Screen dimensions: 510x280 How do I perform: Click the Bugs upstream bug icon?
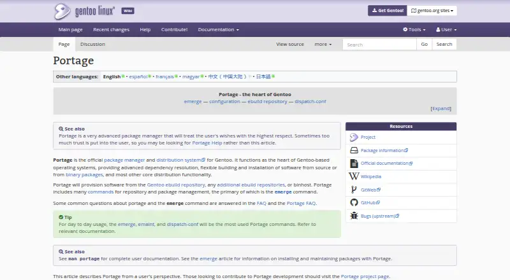tap(354, 216)
